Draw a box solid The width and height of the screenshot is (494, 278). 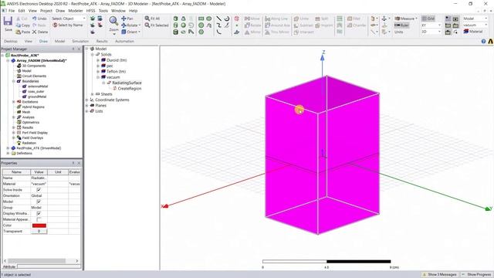point(176,19)
